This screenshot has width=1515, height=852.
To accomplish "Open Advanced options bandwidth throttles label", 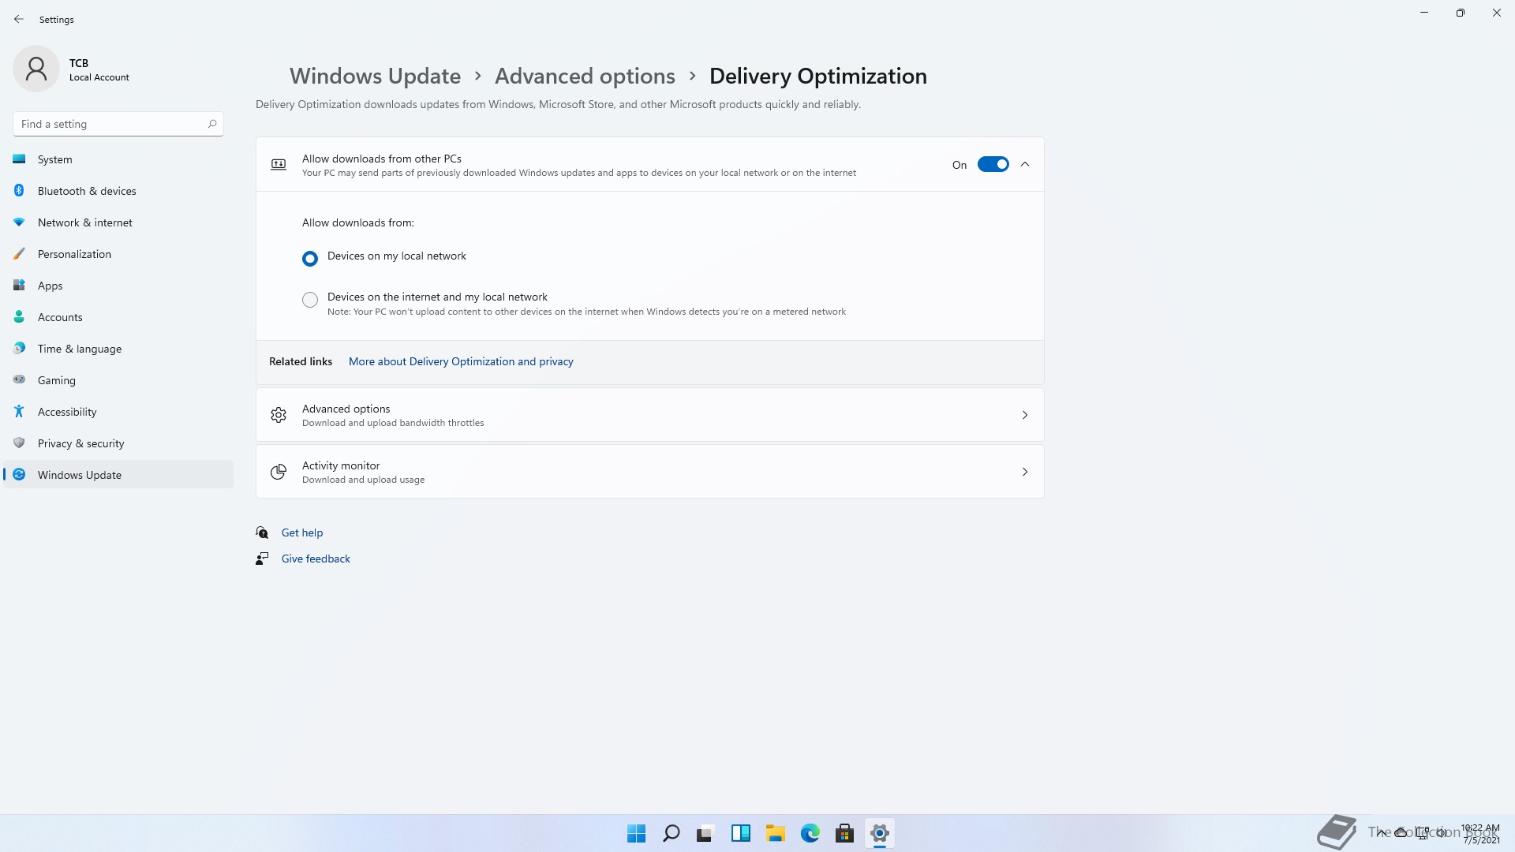I will pos(393,423).
